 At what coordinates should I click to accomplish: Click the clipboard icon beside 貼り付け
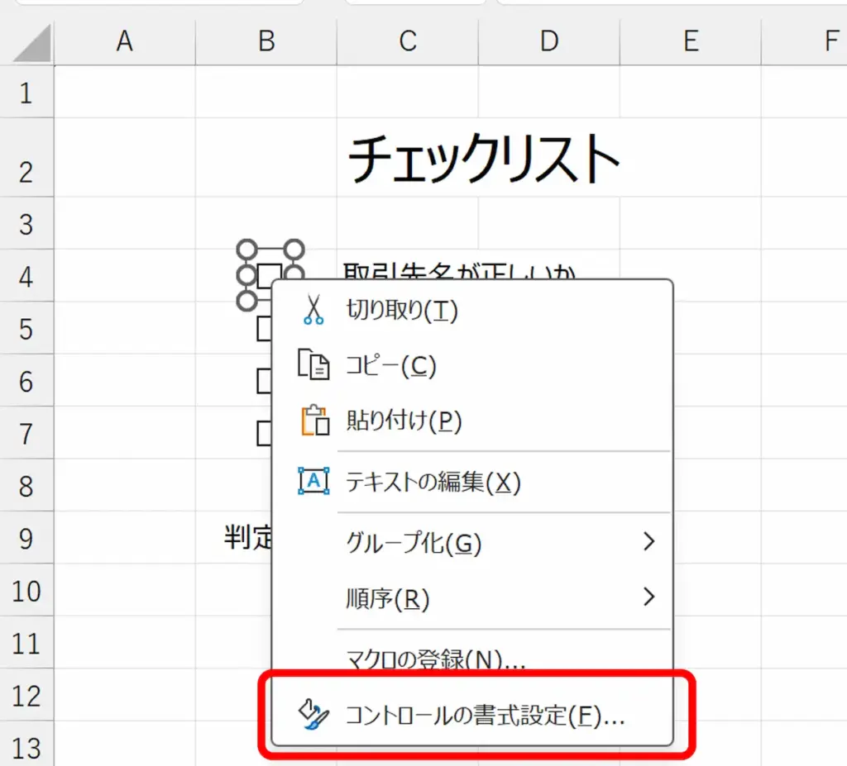(313, 421)
